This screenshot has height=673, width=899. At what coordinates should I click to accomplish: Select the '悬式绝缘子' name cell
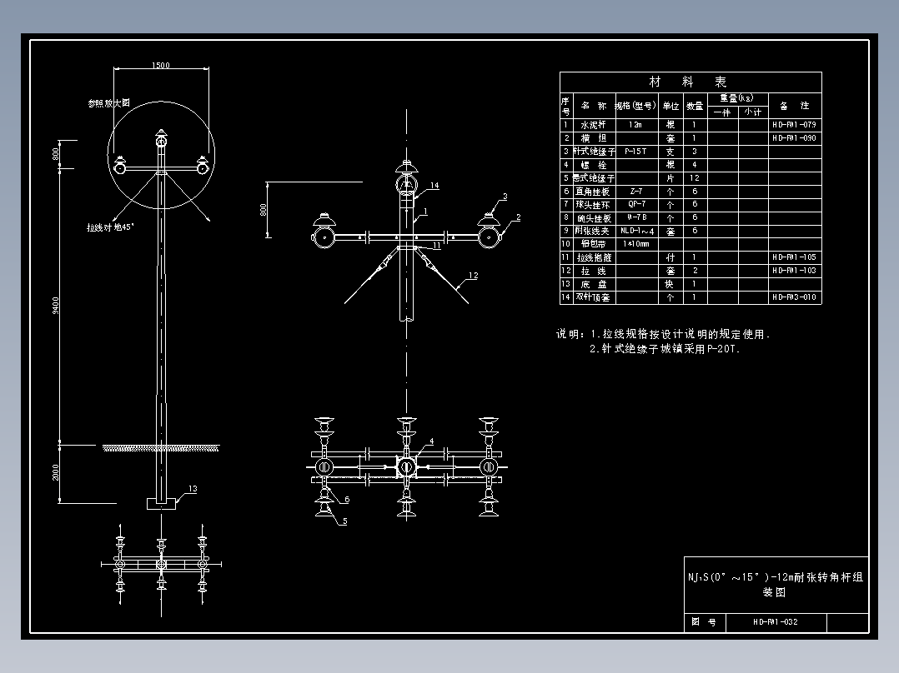(x=593, y=178)
